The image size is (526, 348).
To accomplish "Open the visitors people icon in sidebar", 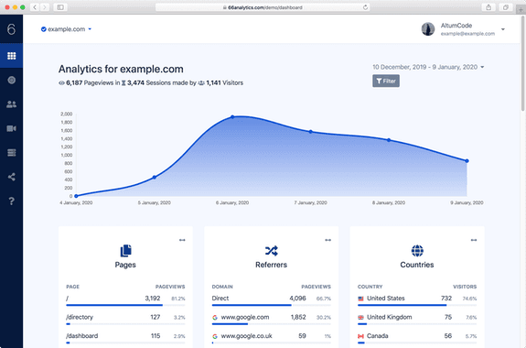I will tap(11, 104).
